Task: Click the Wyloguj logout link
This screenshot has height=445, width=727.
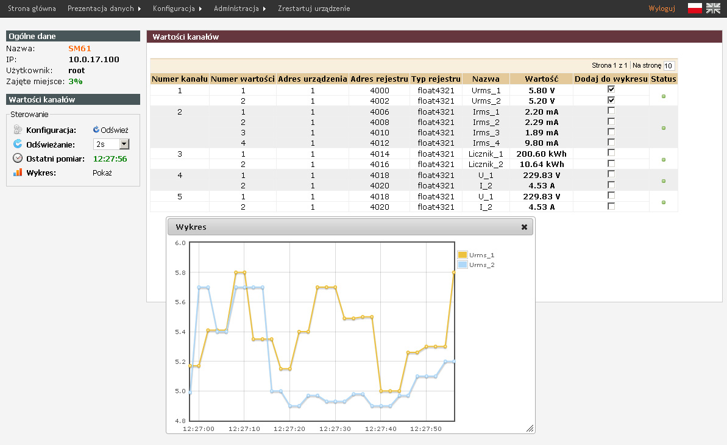Action: 662,9
